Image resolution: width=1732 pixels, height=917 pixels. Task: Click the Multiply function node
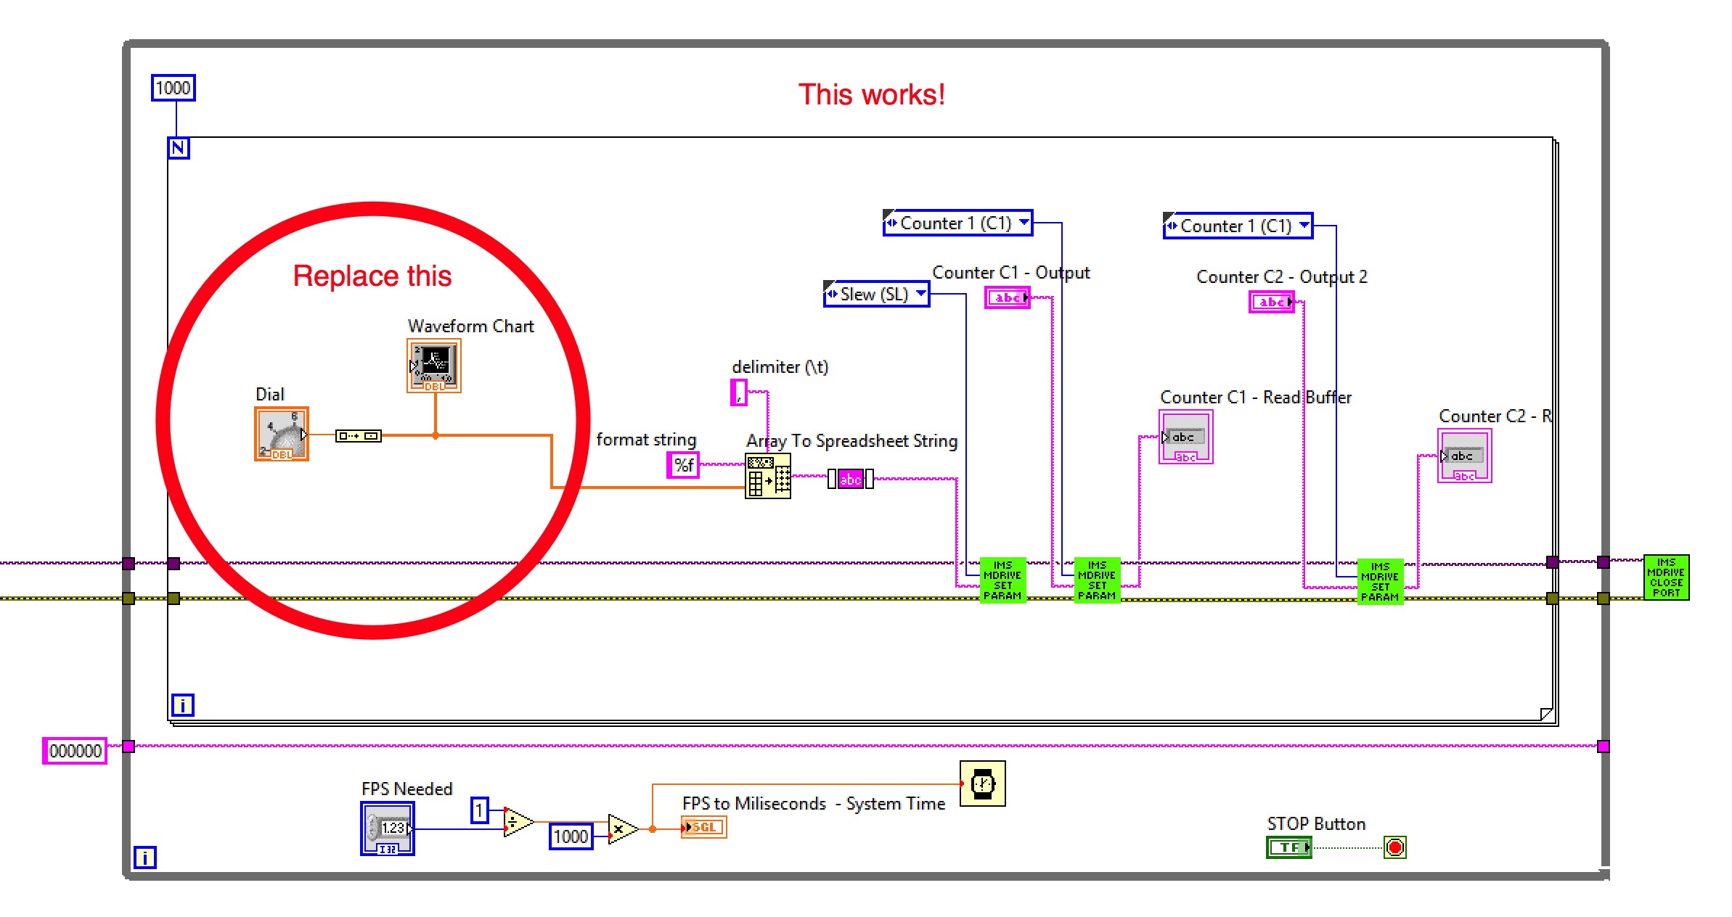click(x=623, y=829)
